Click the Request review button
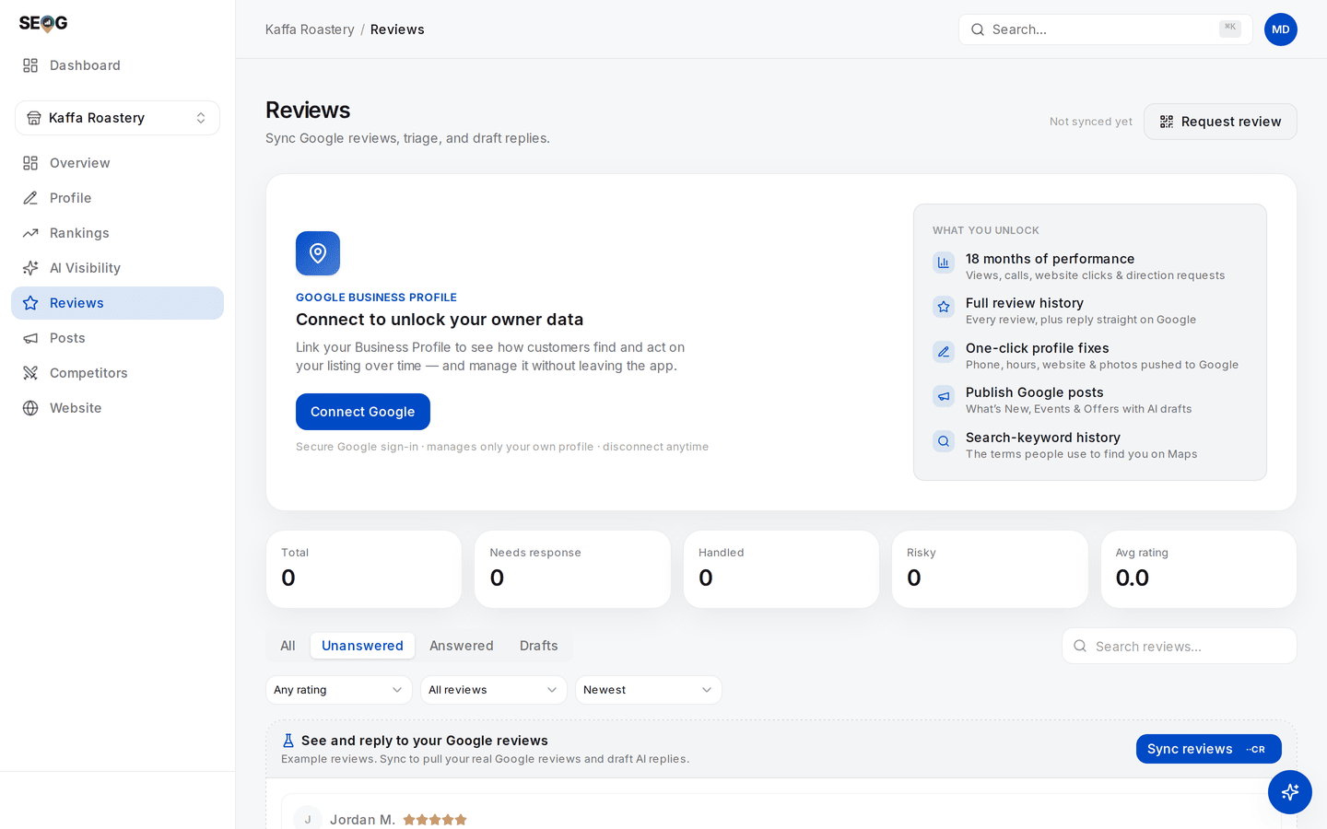 coord(1220,122)
